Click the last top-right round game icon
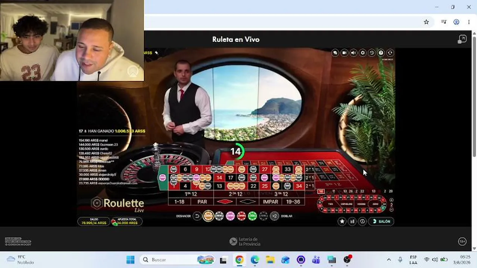 [x=390, y=53]
